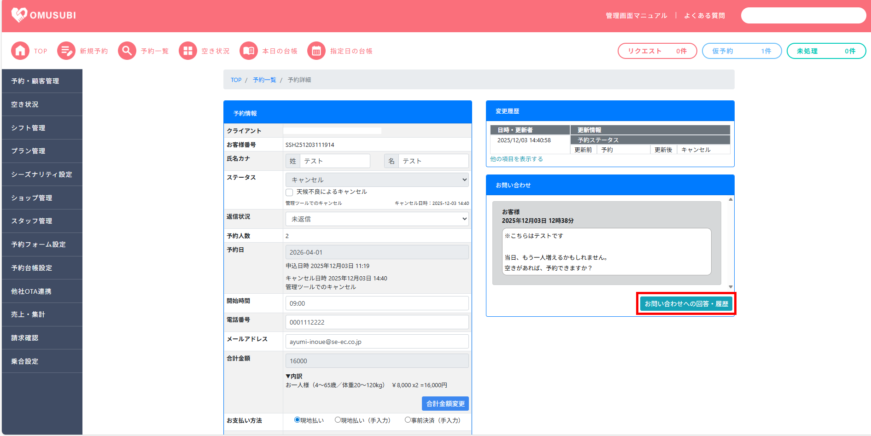Check the 天候不良によるキャンセル checkbox
Image resolution: width=871 pixels, height=436 pixels.
coord(289,192)
